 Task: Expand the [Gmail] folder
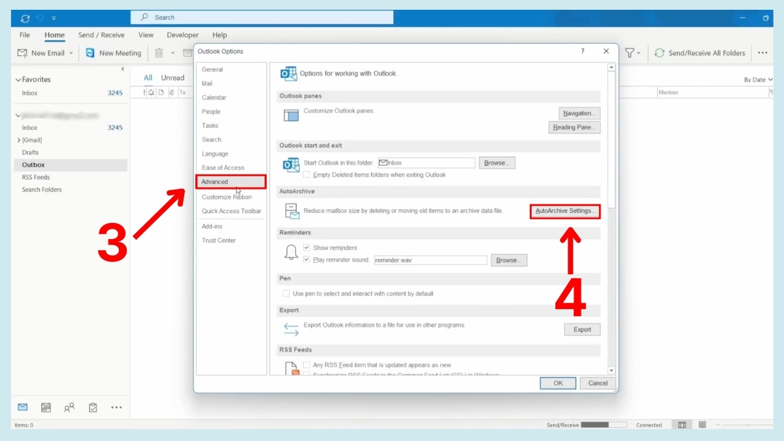click(x=18, y=140)
